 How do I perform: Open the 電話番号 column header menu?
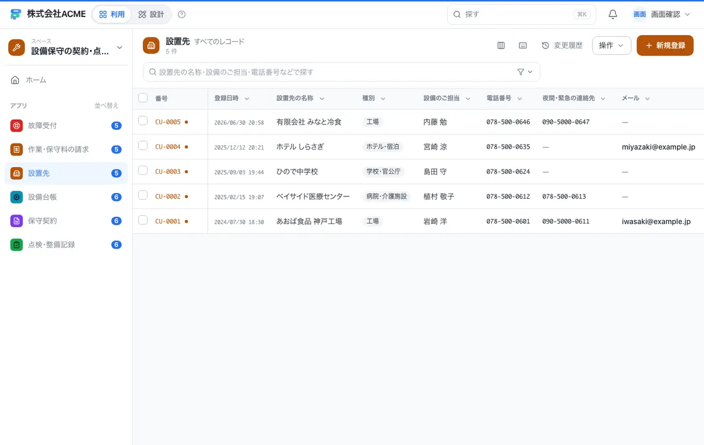pyautogui.click(x=520, y=98)
